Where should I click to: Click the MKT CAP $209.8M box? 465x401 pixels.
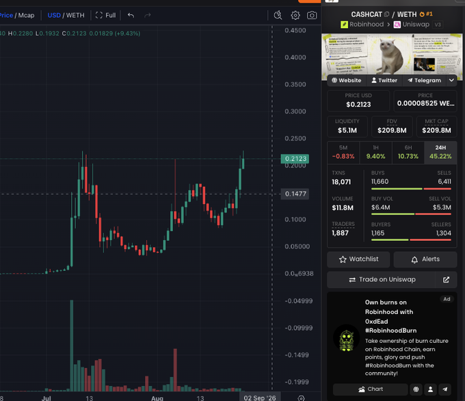[436, 127]
